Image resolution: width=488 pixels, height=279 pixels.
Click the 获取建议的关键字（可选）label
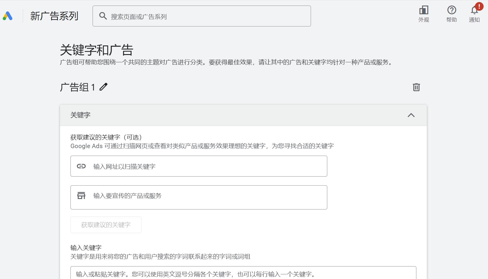(106, 137)
